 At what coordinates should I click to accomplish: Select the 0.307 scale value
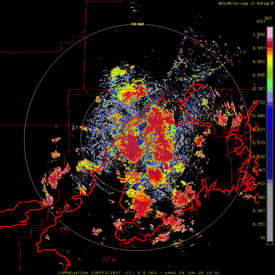259,211
